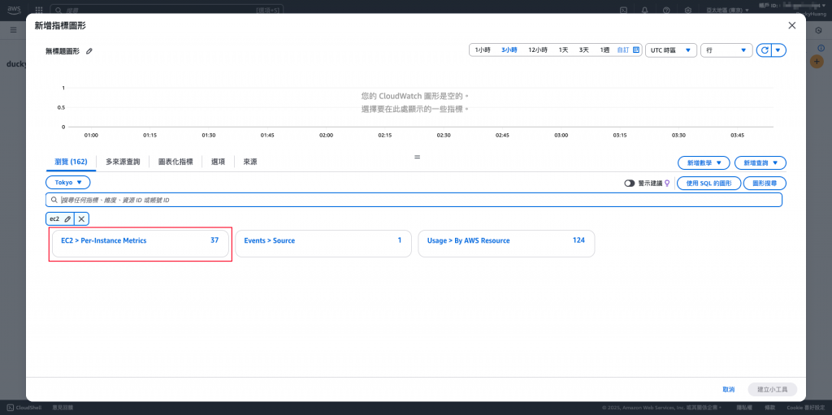Click the lightbulb icon next to 警示建議

[x=668, y=183]
